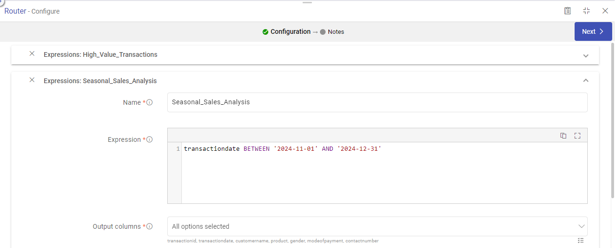Click the shrink panel icon in header
615x248 pixels.
pyautogui.click(x=586, y=11)
